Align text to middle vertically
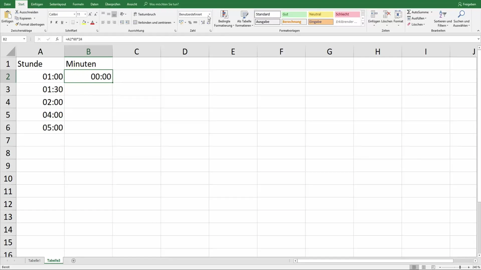The width and height of the screenshot is (481, 270). click(109, 14)
